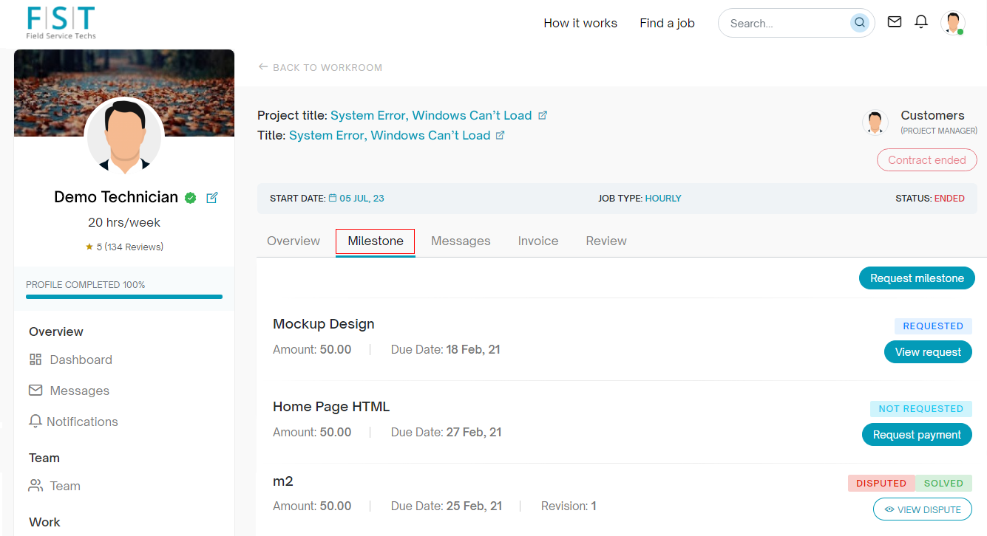Image resolution: width=987 pixels, height=536 pixels.
Task: Click the Request milestone button
Action: 917,278
